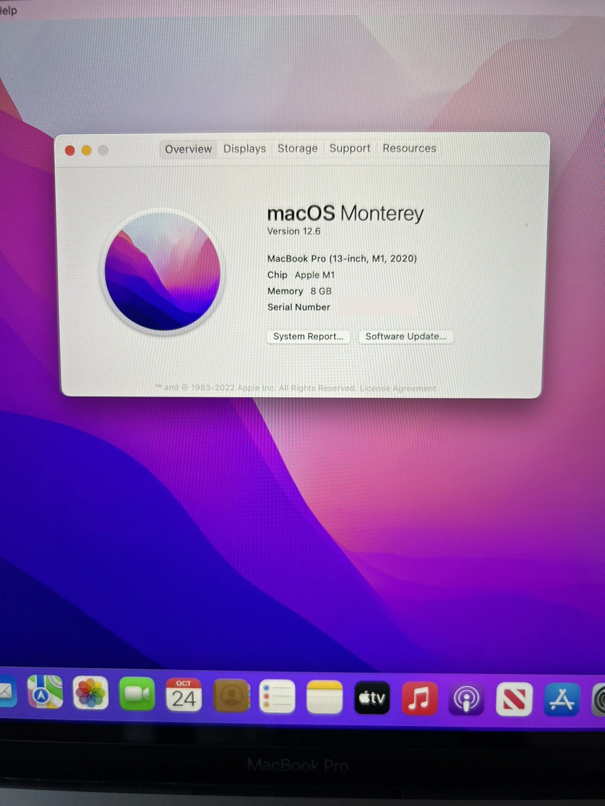Open the Calendar showing Oct 24
Viewport: 605px width, 806px height.
tap(184, 695)
